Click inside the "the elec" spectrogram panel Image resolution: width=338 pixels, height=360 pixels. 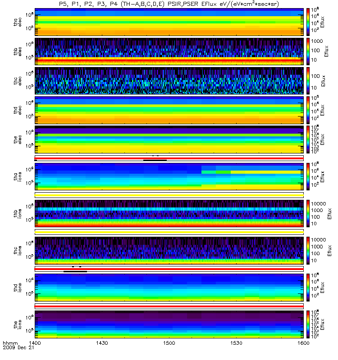point(169,139)
